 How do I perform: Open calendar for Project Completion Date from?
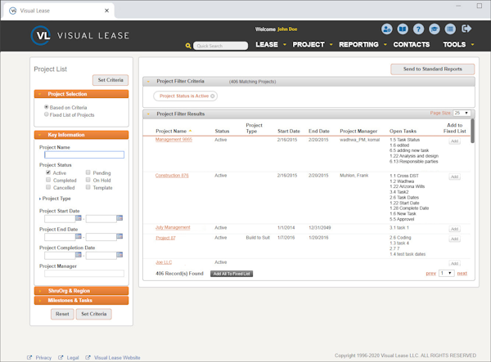[79, 255]
